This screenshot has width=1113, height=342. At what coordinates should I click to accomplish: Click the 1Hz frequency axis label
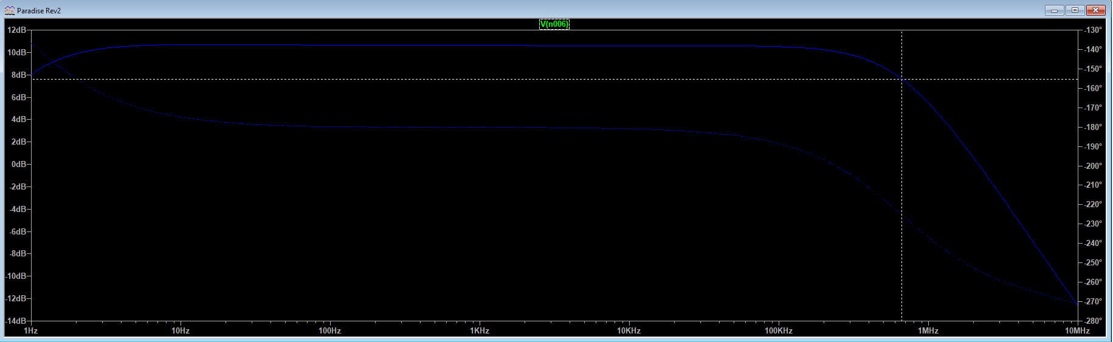30,331
